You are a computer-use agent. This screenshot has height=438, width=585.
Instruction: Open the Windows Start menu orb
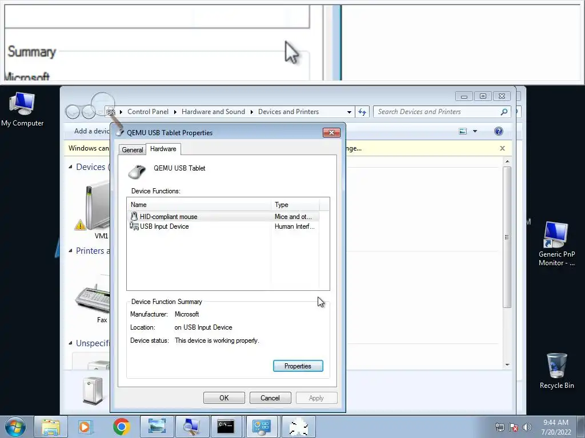[15, 427]
